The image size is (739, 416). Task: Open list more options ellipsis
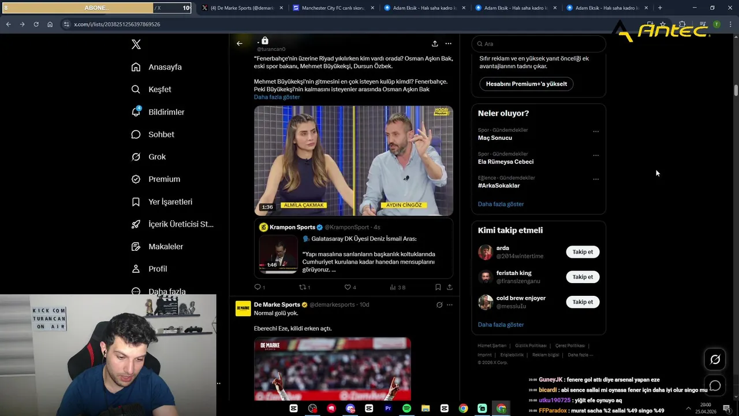coord(448,43)
